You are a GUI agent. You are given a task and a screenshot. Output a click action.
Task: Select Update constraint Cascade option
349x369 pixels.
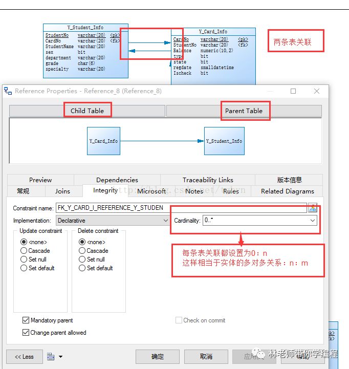24,251
